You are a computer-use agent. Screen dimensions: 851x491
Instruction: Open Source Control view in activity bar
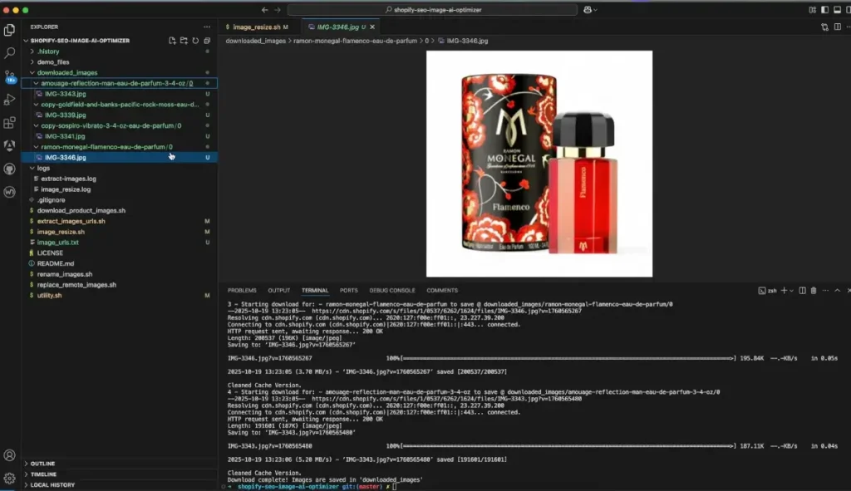[10, 76]
